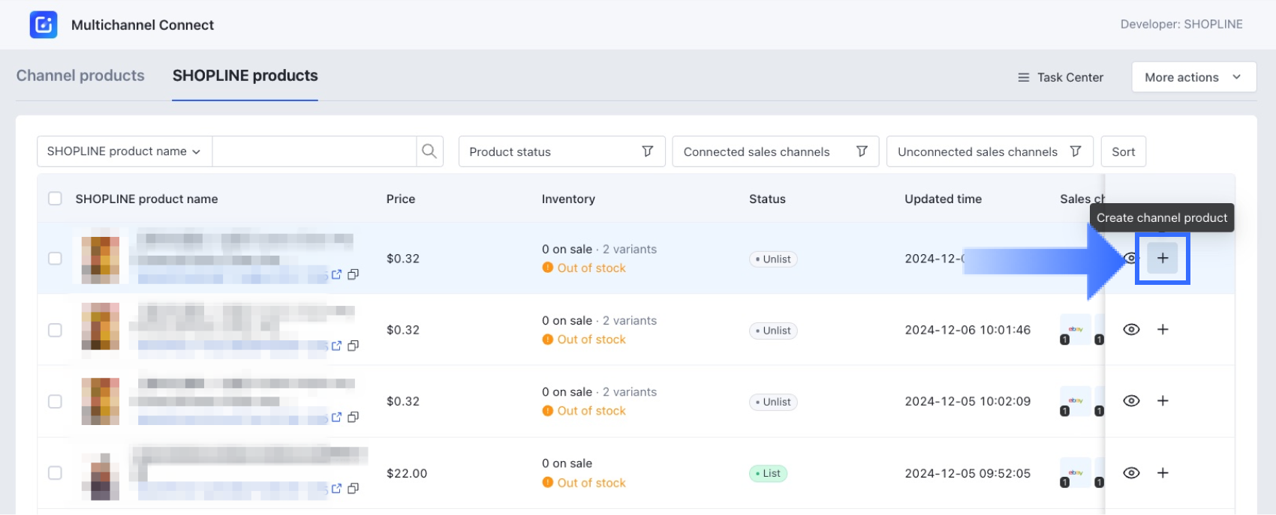The image size is (1276, 515).
Task: Click copy icon beside second product's link
Action: pos(353,346)
